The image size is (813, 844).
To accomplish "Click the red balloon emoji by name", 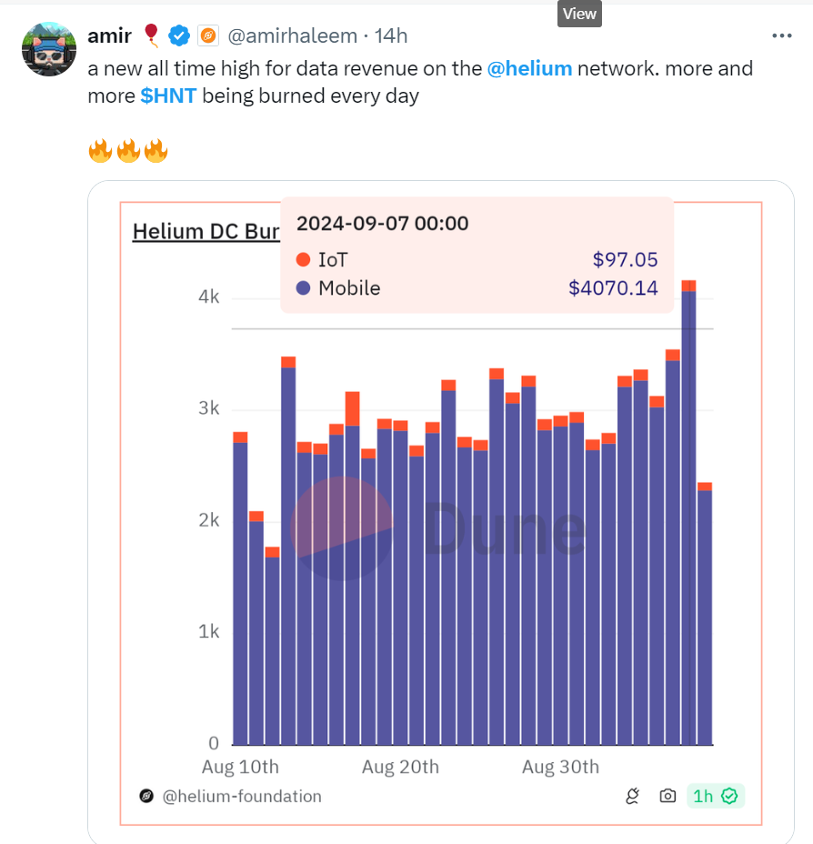I will 151,35.
